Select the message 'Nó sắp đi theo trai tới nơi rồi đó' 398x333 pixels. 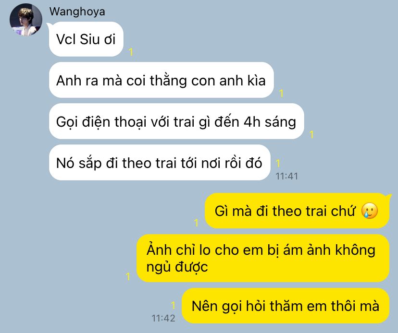point(160,163)
